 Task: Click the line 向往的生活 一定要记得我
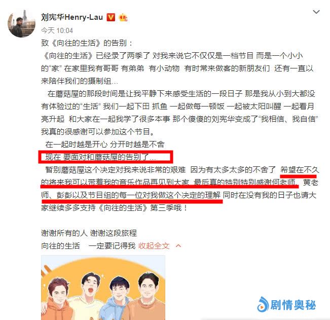click(x=88, y=245)
